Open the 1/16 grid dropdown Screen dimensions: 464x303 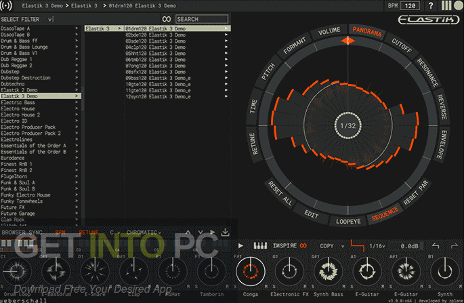(x=377, y=246)
